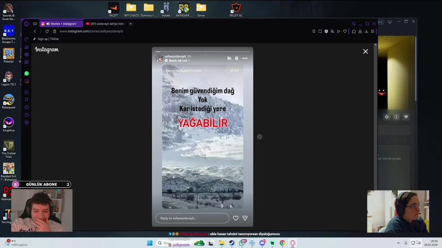Open 1BIT CHAOS folder on desktop
The width and height of the screenshot is (442, 248).
click(131, 10)
